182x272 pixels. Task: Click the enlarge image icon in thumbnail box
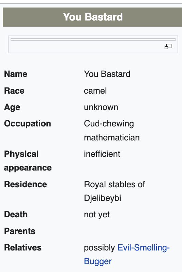pyautogui.click(x=168, y=46)
